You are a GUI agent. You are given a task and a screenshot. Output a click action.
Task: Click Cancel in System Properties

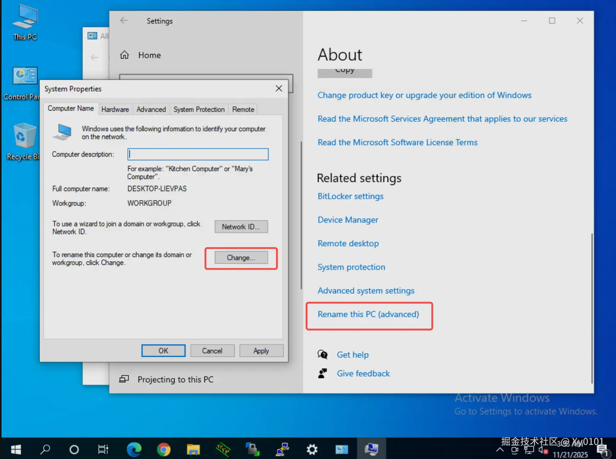coord(212,351)
